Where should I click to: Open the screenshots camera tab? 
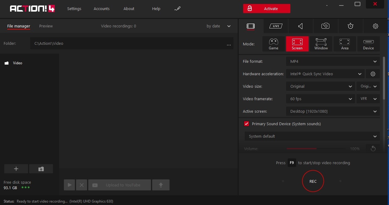(x=325, y=26)
